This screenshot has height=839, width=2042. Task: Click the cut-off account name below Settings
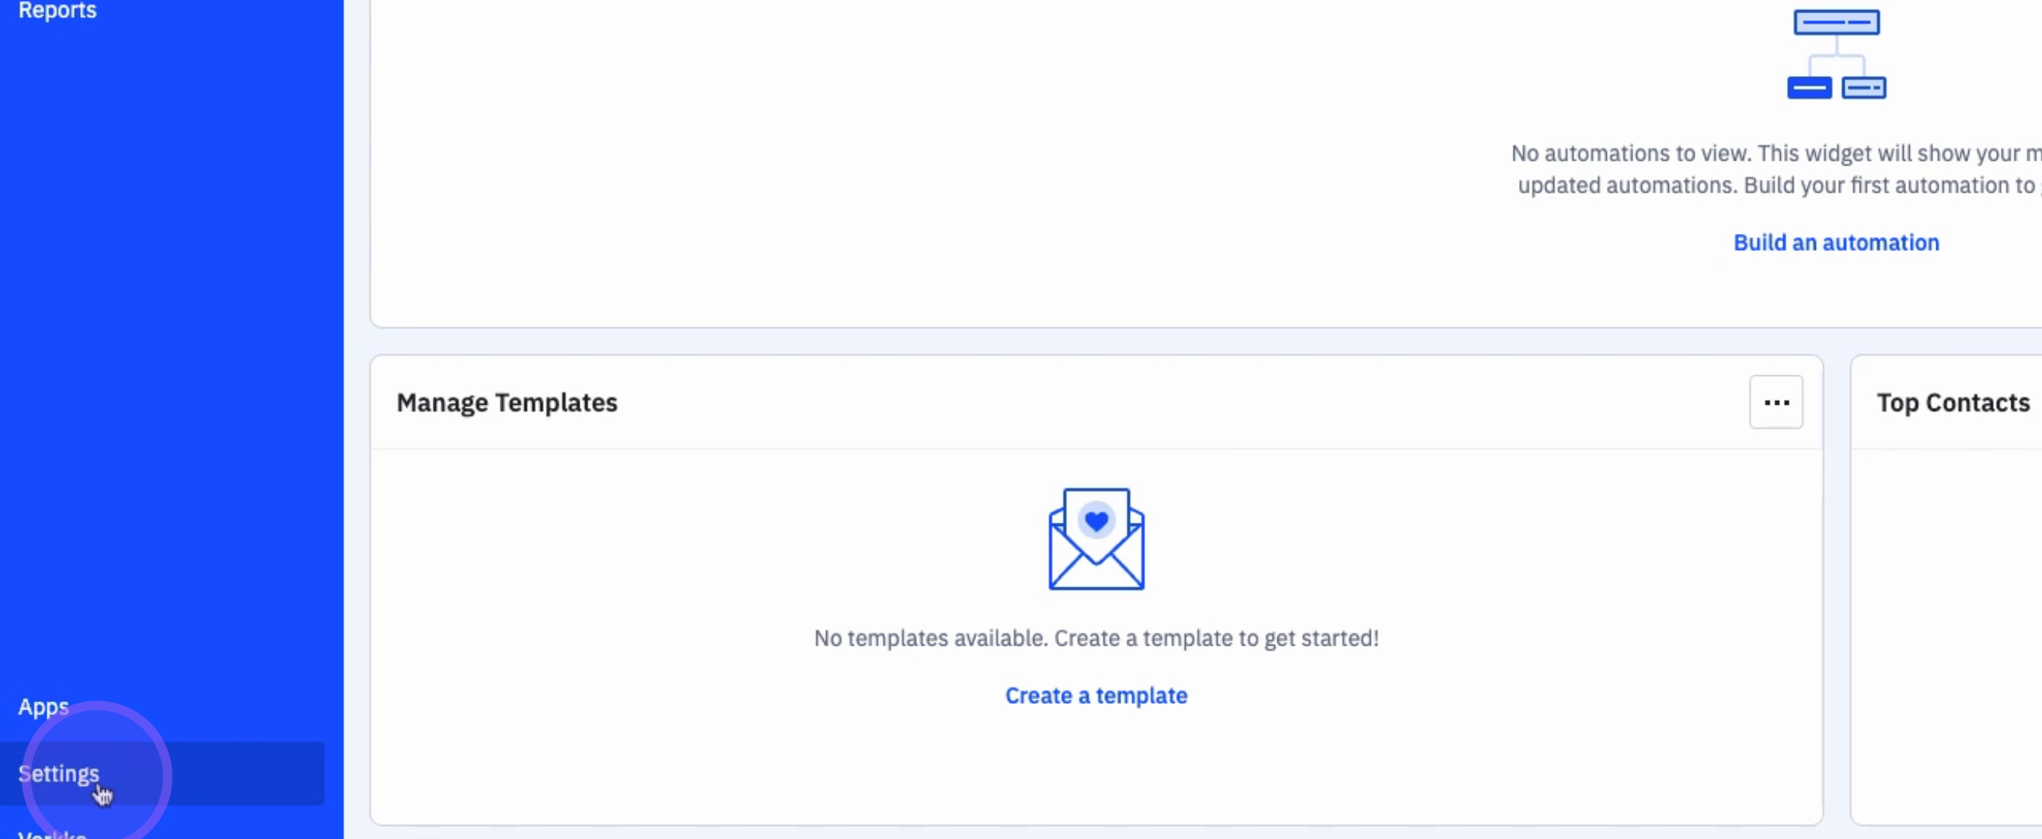(x=52, y=834)
